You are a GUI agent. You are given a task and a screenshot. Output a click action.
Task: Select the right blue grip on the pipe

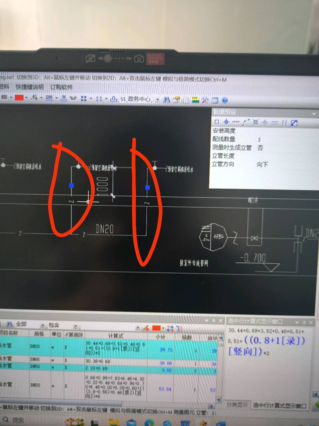click(x=147, y=187)
